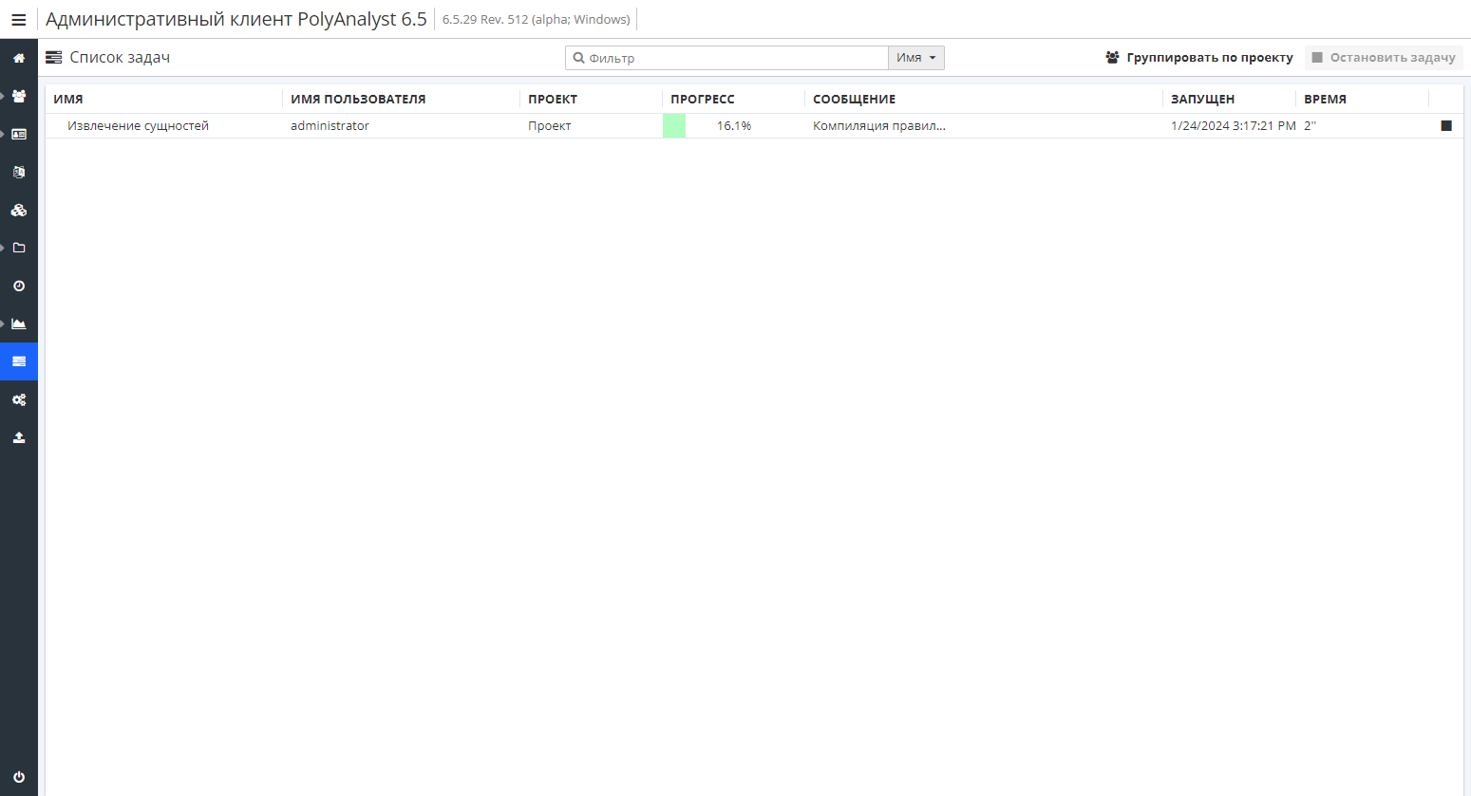Click the power logout icon in sidebar
The image size is (1471, 796).
click(19, 777)
